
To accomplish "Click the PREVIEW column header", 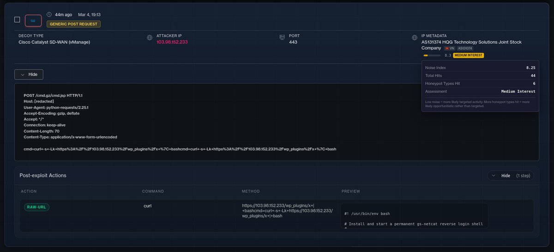I will (351, 191).
